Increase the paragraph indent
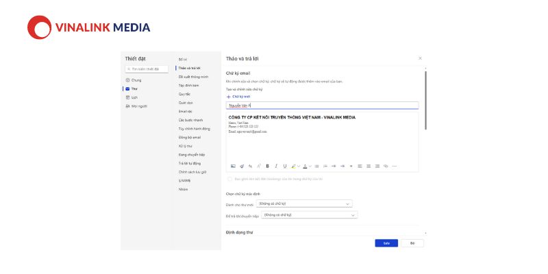The width and height of the screenshot is (548, 274). pyautogui.click(x=342, y=166)
